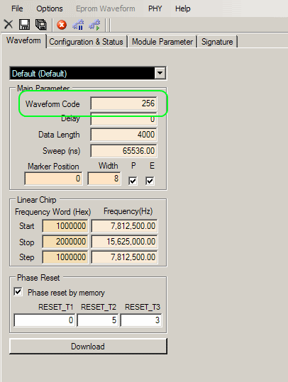Viewport: 288px width, 382px height.
Task: Switch to the Signature tab
Action: point(217,42)
